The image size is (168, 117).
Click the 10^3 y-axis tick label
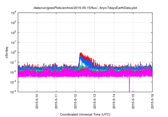coord(13,23)
